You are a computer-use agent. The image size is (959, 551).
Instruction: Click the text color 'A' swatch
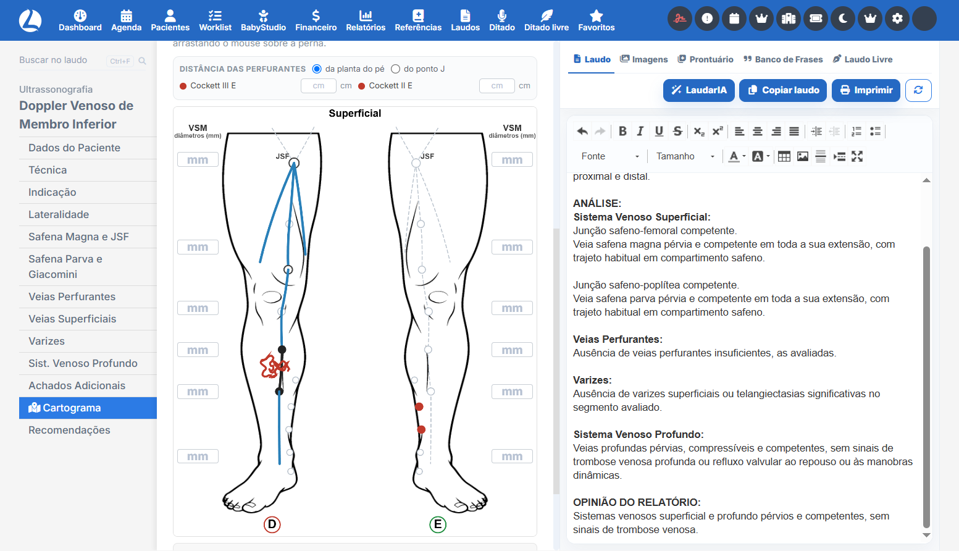pyautogui.click(x=734, y=156)
